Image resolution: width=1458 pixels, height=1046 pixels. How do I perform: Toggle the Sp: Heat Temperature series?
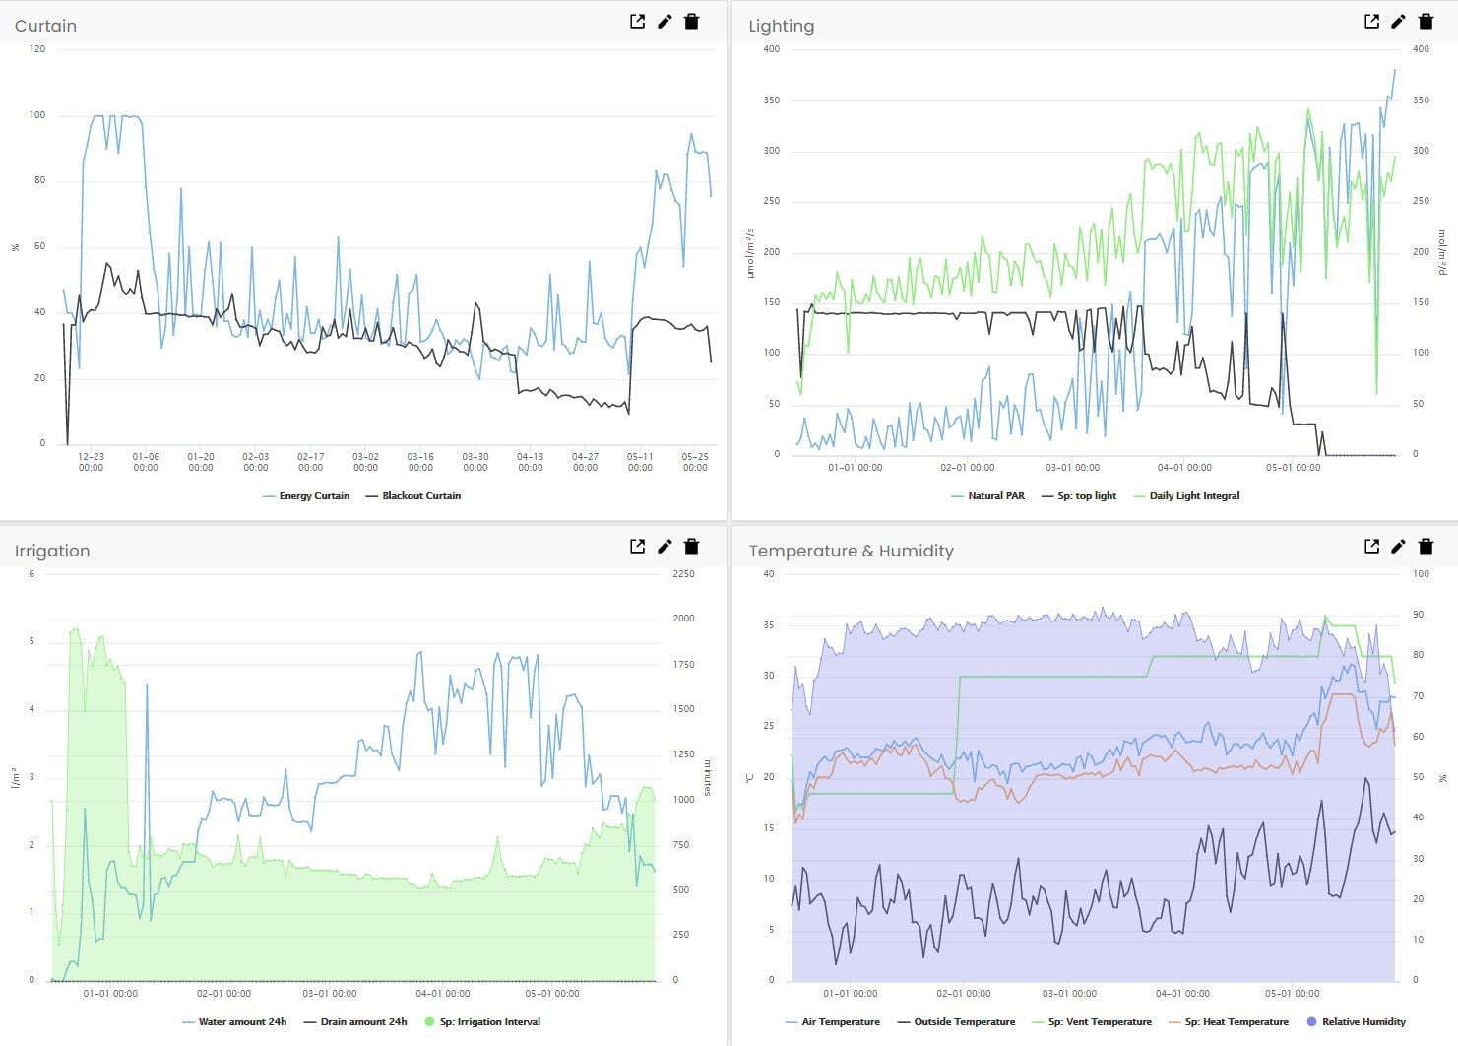point(1228,1022)
